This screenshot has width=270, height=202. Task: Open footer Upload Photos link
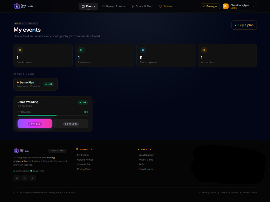(x=85, y=159)
